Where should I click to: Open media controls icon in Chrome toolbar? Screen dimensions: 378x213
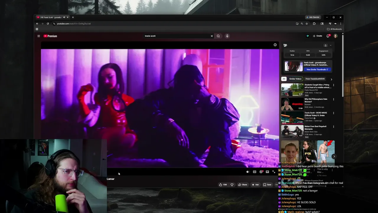pos(330,24)
